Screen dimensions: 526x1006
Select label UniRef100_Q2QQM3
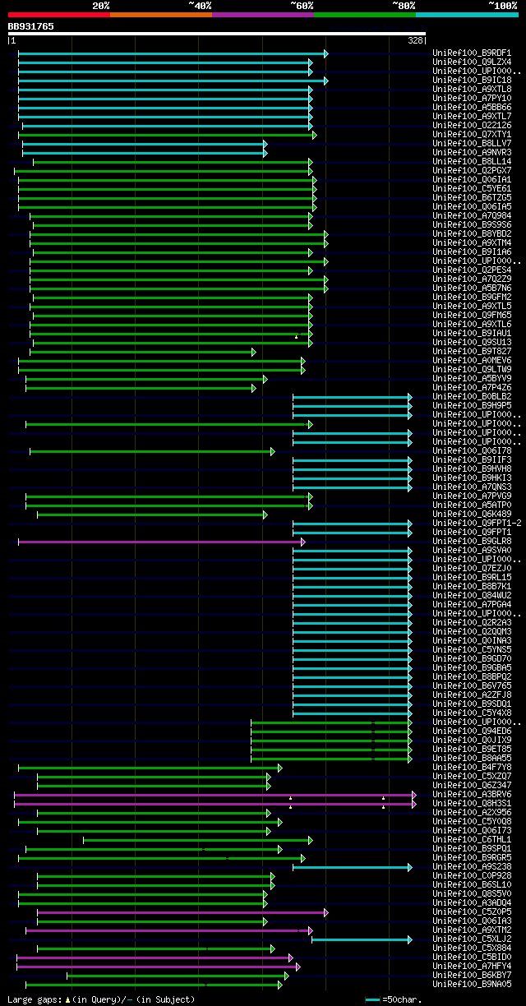[472, 632]
